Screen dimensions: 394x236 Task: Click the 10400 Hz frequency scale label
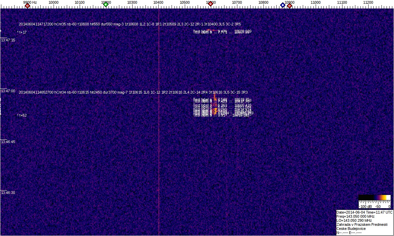pos(158,2)
